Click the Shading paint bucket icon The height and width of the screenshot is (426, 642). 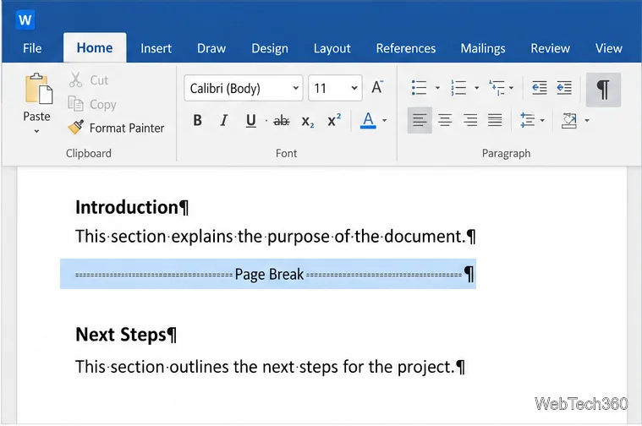569,121
